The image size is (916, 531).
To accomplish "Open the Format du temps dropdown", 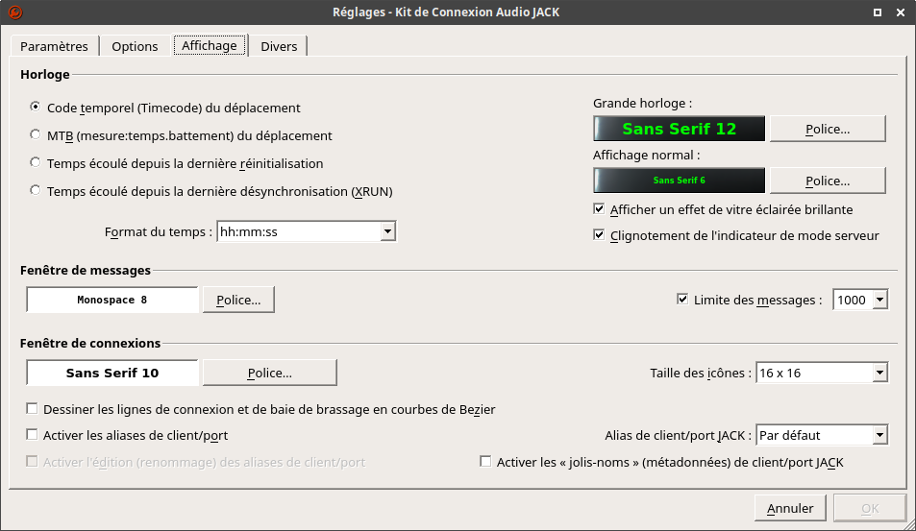I will [306, 231].
